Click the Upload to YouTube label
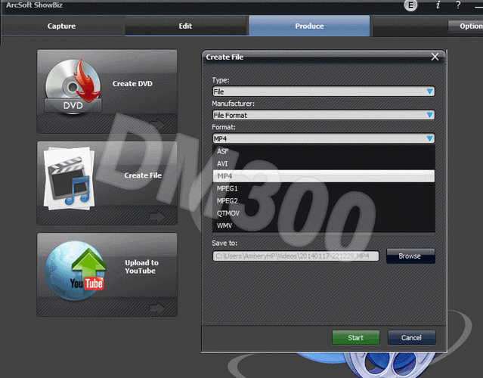The width and height of the screenshot is (483, 378). coord(141,267)
